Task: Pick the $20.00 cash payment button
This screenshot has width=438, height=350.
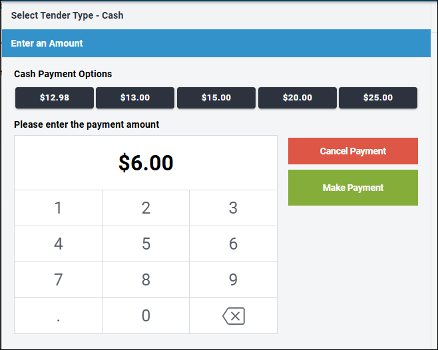Action: pos(297,98)
